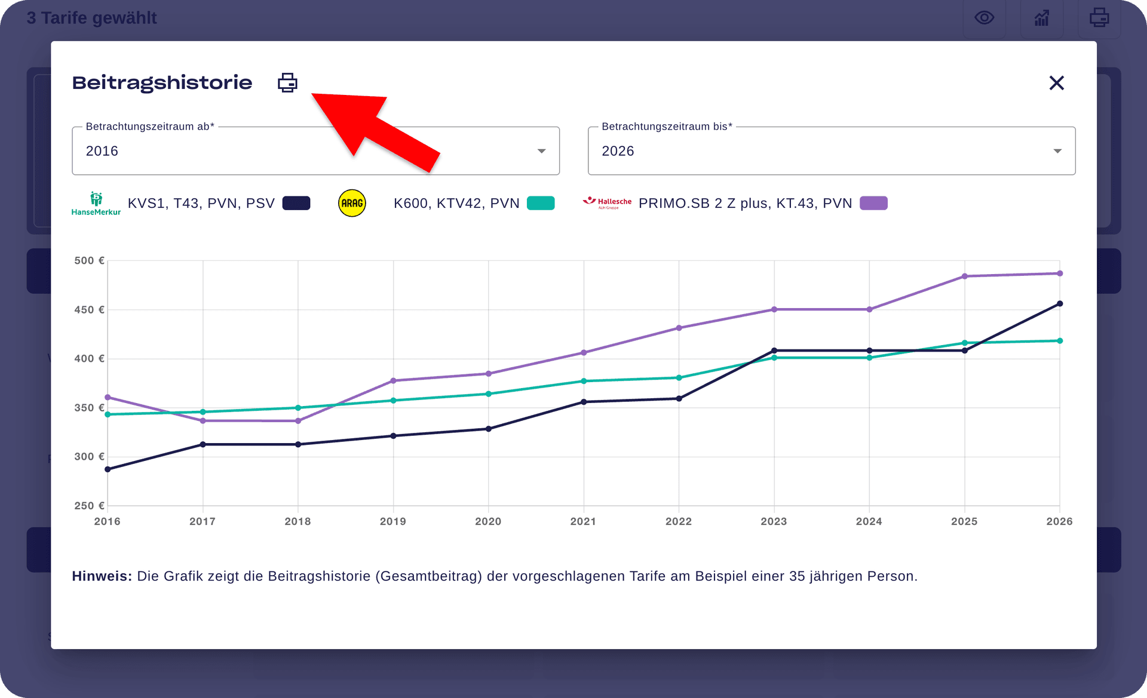Toggle the teal K600 legend swatch

(541, 203)
